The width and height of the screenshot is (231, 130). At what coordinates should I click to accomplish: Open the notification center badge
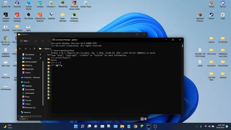click(x=227, y=126)
